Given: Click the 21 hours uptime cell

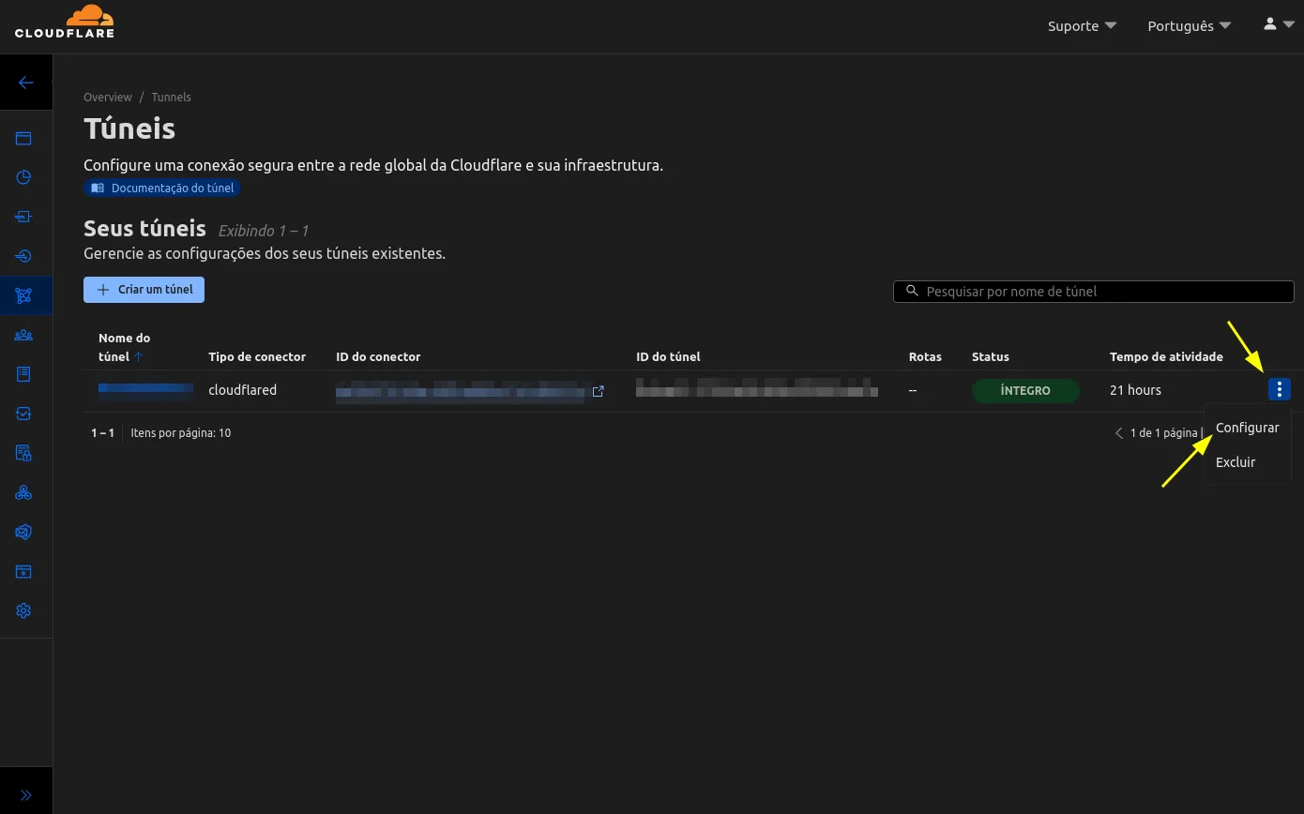Looking at the screenshot, I should 1135,390.
